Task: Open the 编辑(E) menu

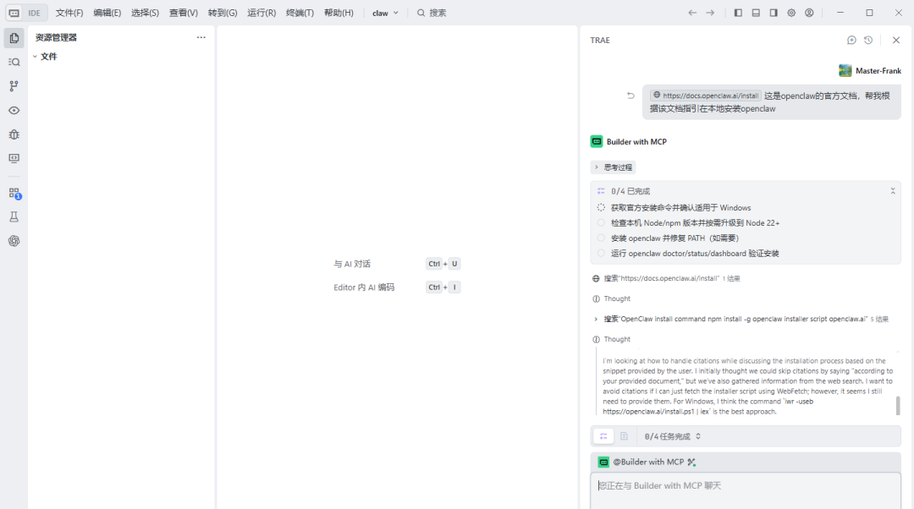Action: pyautogui.click(x=107, y=13)
